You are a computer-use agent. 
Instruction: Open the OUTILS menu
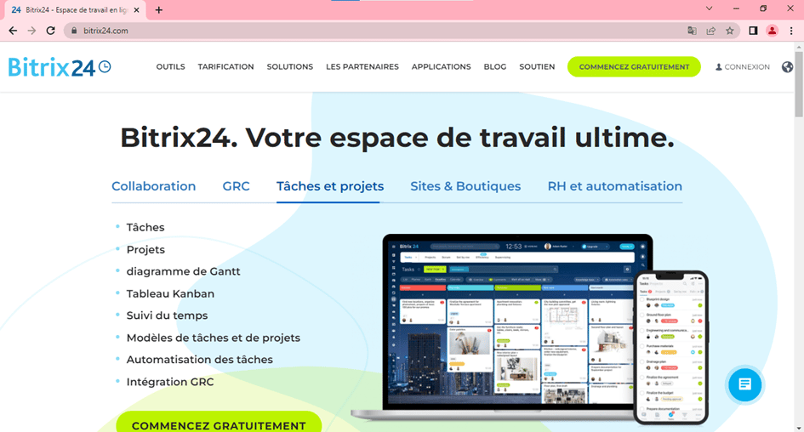(170, 67)
